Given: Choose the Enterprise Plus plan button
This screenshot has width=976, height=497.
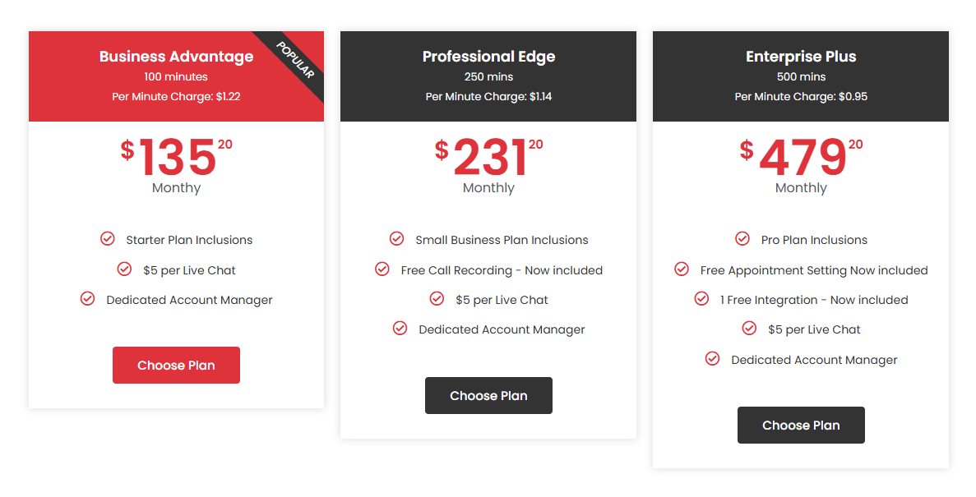Looking at the screenshot, I should point(801,426).
